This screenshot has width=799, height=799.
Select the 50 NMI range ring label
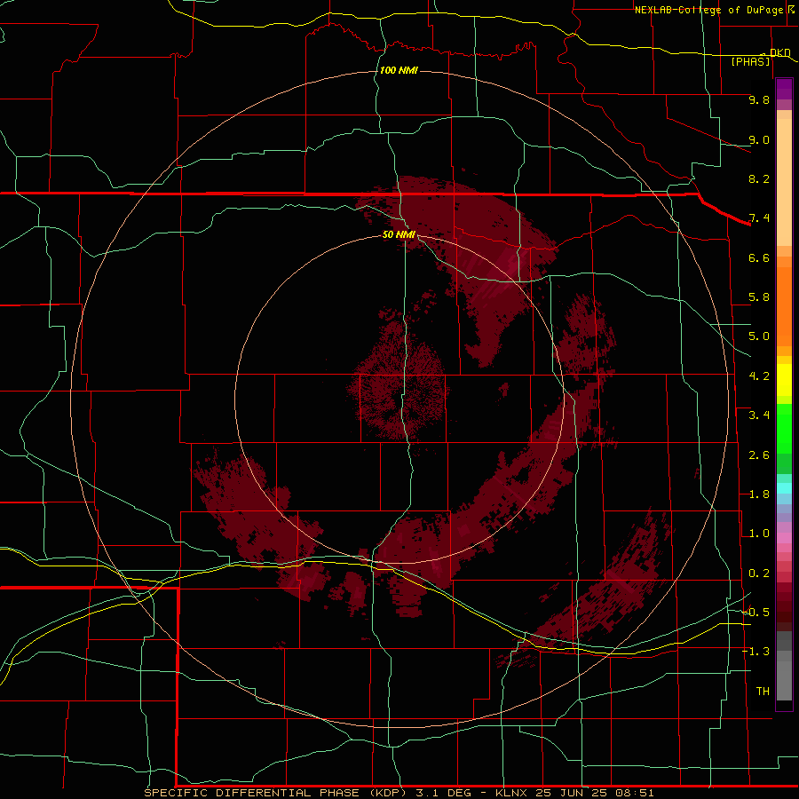pos(399,234)
